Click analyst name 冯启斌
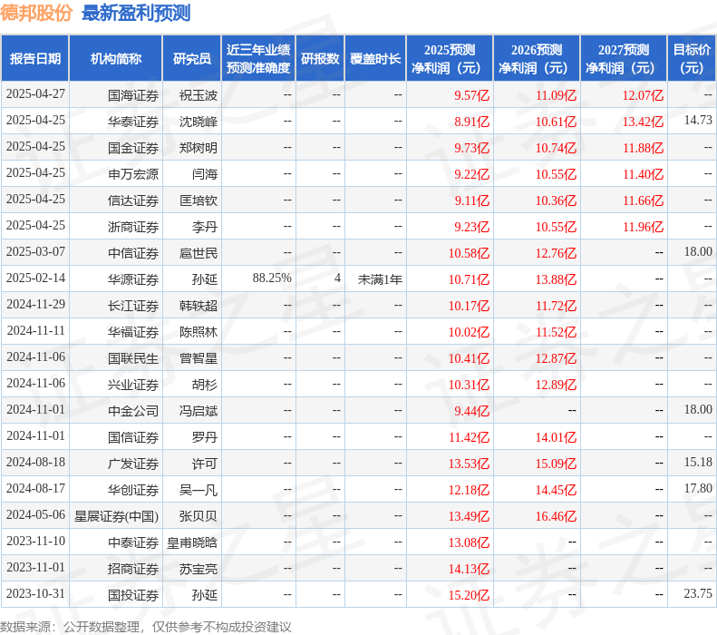The image size is (717, 635). (198, 411)
